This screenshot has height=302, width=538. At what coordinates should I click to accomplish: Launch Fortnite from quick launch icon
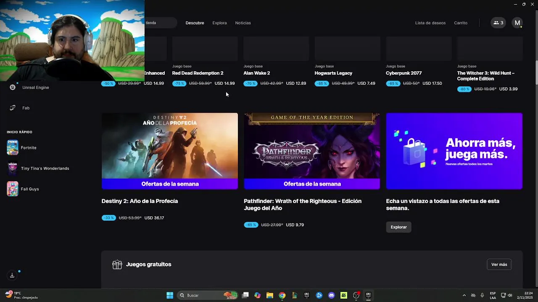[13, 148]
